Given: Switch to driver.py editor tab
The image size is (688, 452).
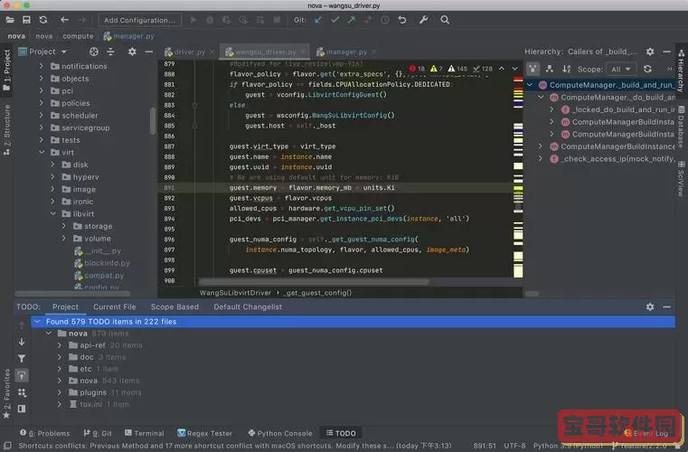Looking at the screenshot, I should pyautogui.click(x=190, y=52).
